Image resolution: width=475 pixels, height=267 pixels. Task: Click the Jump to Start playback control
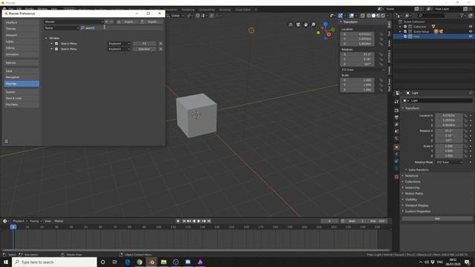coord(184,221)
